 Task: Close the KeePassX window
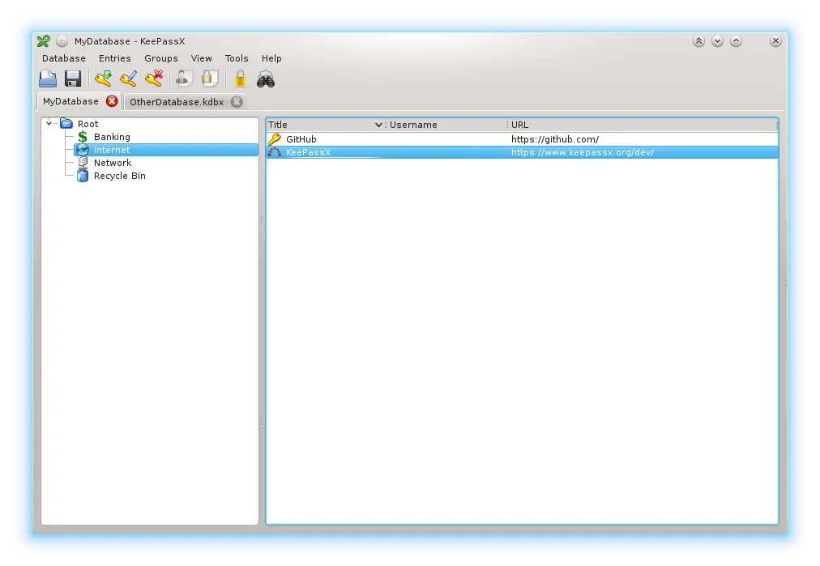click(776, 40)
